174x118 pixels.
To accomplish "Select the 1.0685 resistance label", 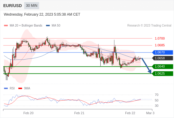I will coord(160,45).
